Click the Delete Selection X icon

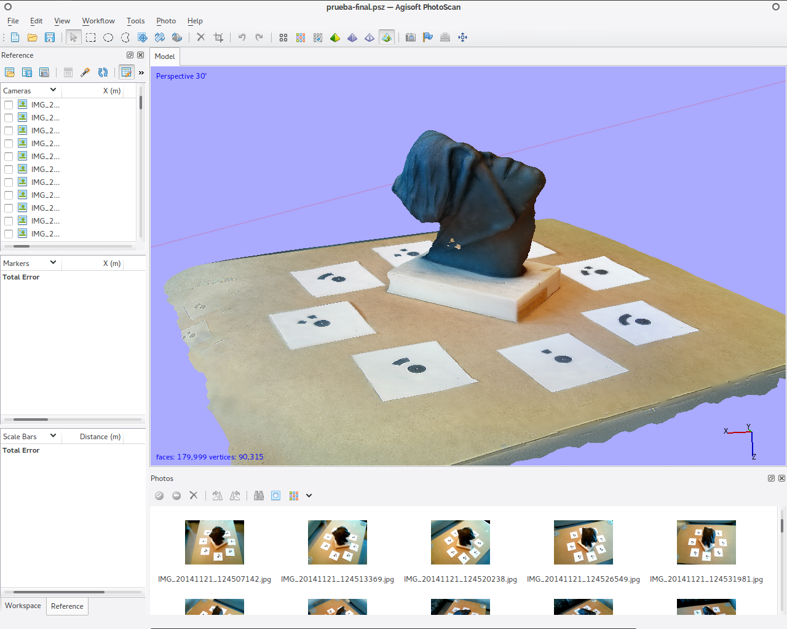[201, 37]
